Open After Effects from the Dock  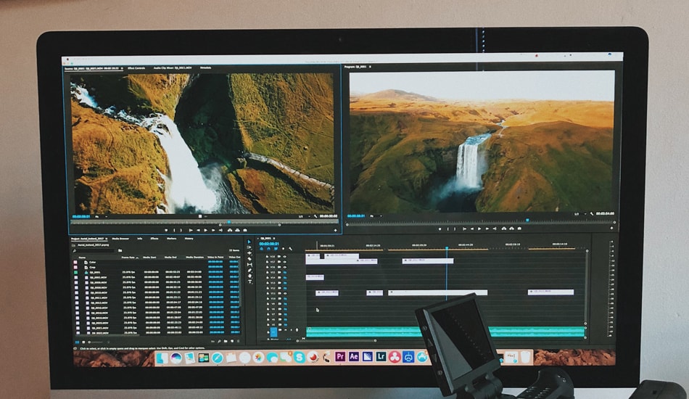point(354,356)
